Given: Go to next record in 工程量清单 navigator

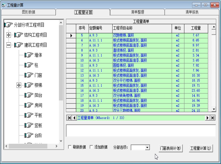Looking at the screenshot, I should pos(208,118).
